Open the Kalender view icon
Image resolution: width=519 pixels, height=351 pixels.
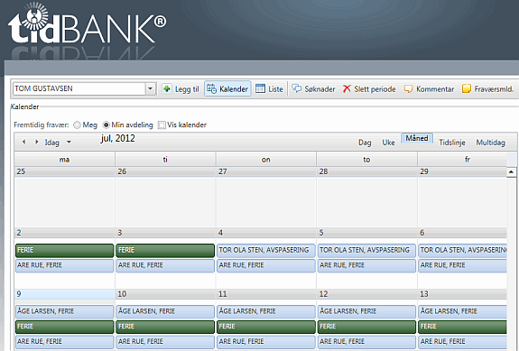[x=211, y=88]
